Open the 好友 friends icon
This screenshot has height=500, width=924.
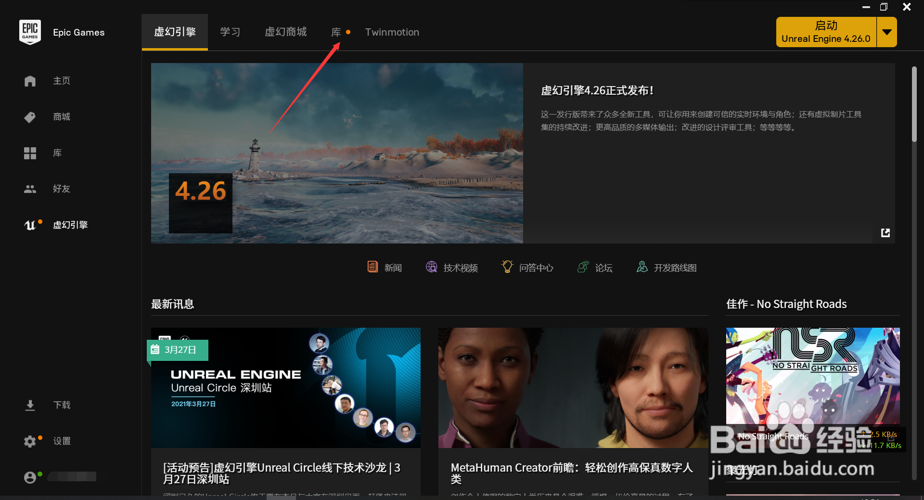click(30, 189)
